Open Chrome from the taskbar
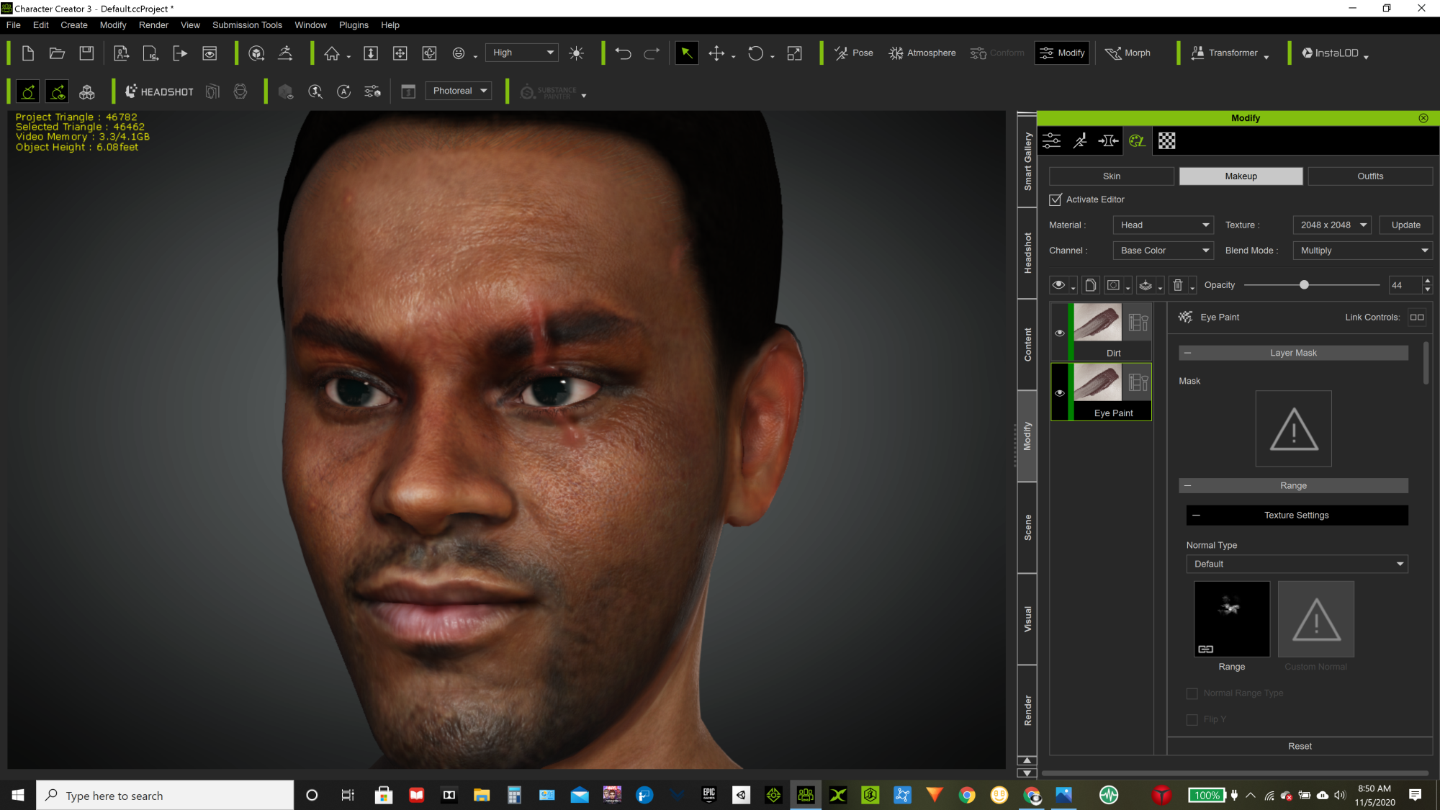This screenshot has width=1440, height=810. click(967, 796)
